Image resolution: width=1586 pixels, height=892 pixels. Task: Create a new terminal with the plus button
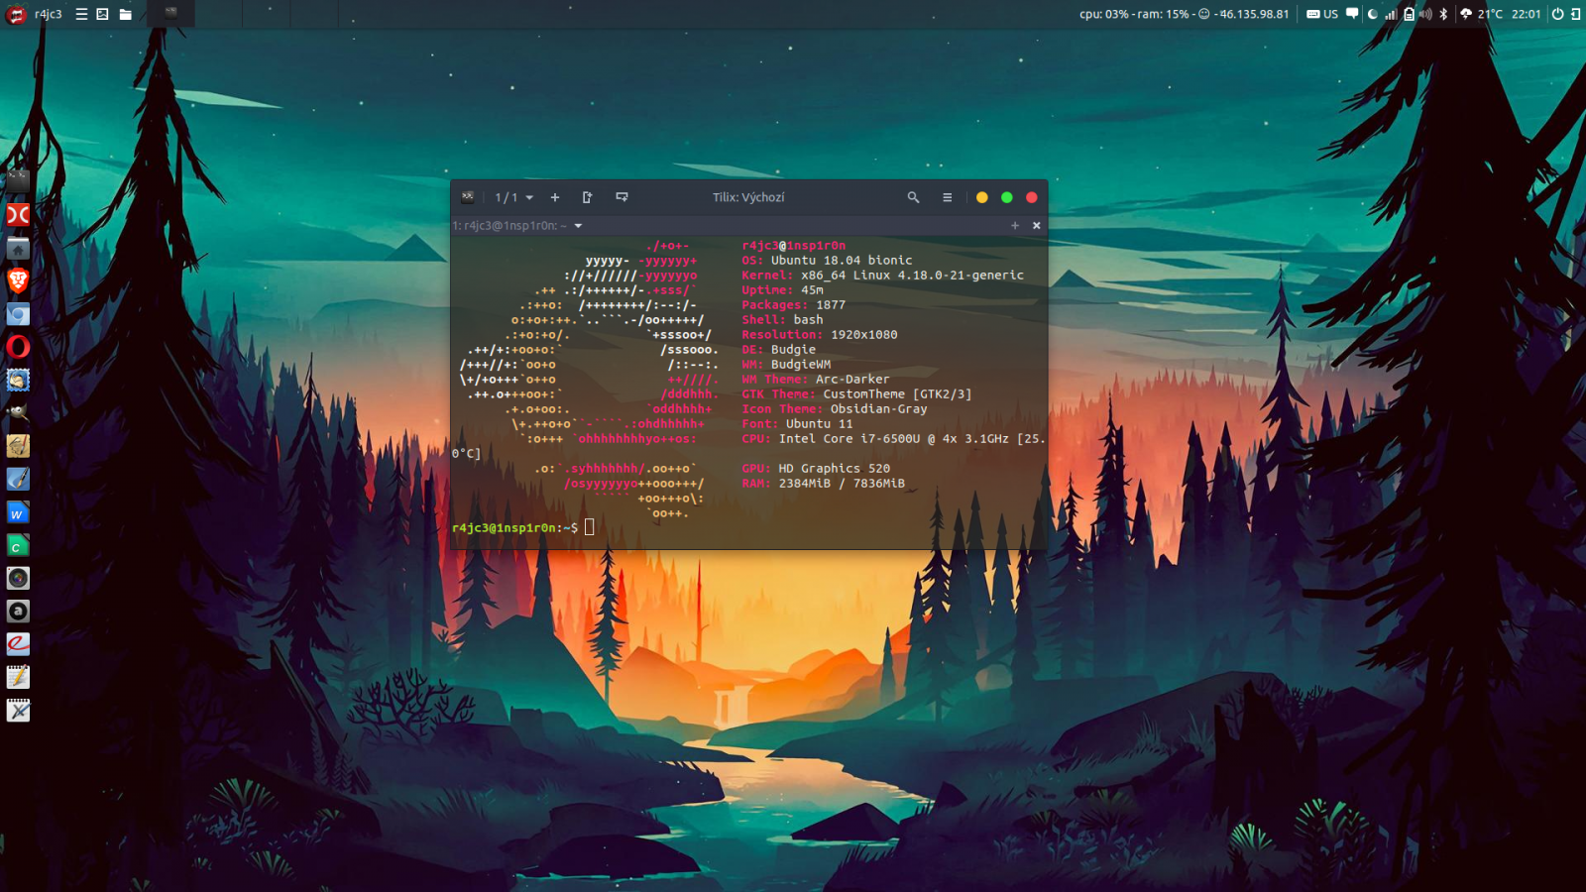[554, 197]
